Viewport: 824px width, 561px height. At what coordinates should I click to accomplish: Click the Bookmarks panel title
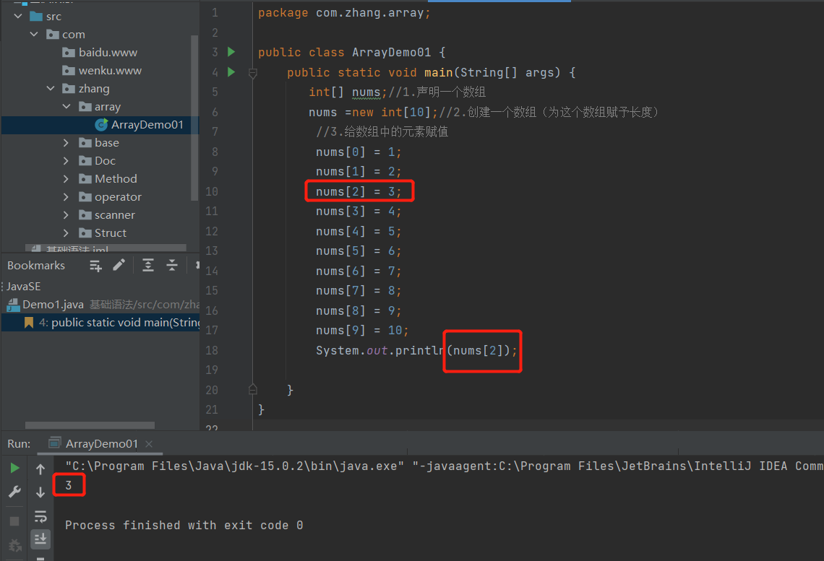click(x=36, y=266)
